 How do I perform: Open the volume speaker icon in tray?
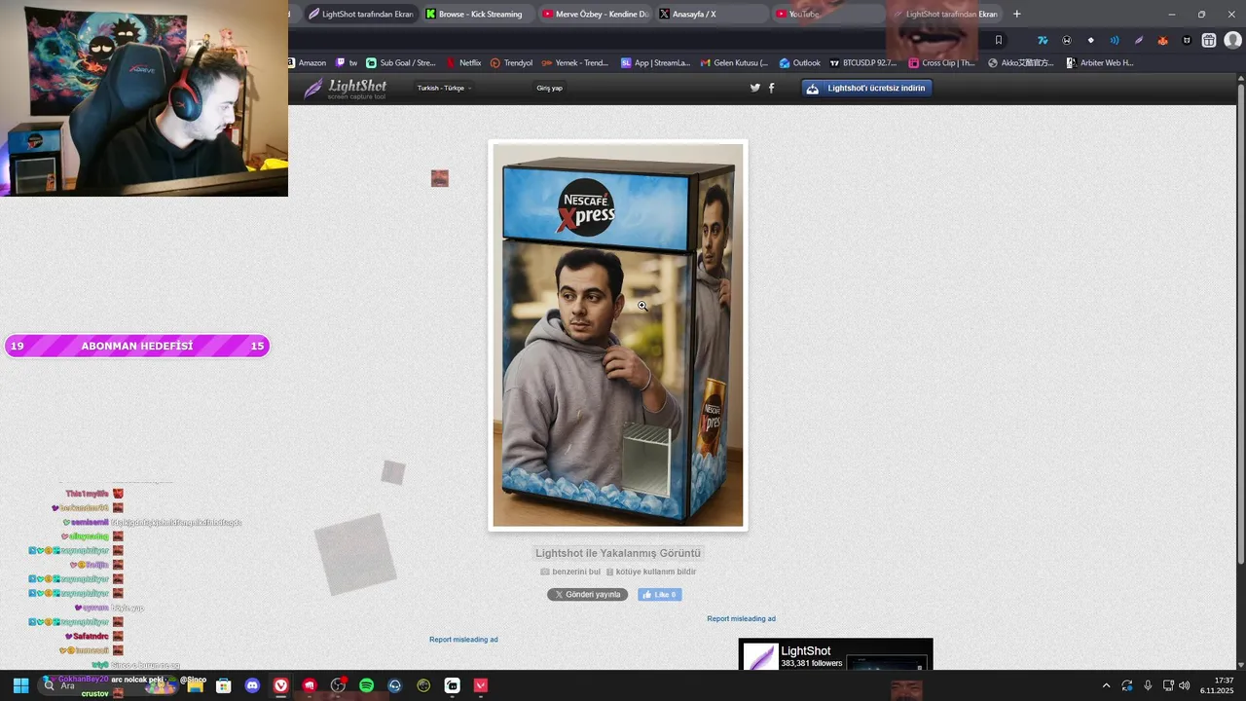1185,685
